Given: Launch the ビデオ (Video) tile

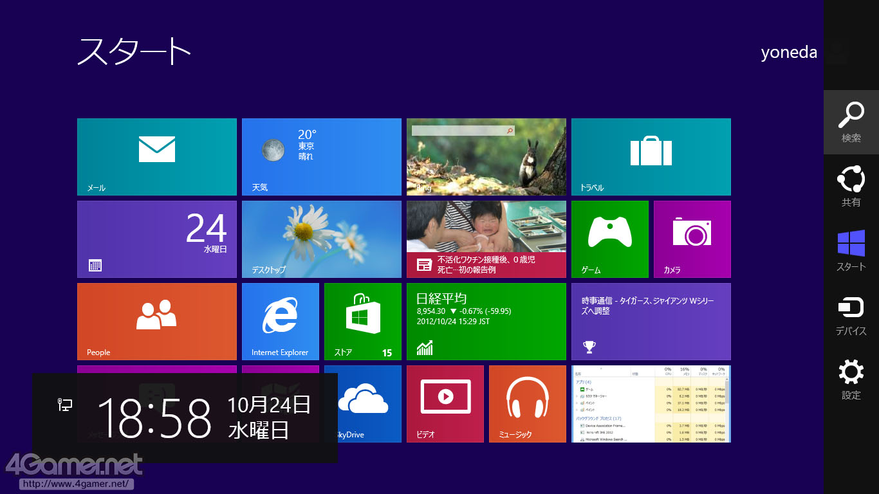Looking at the screenshot, I should (445, 404).
